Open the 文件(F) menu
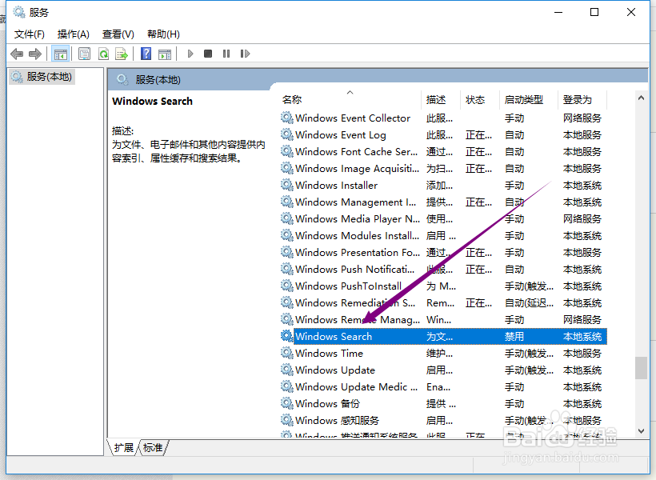 pyautogui.click(x=30, y=34)
